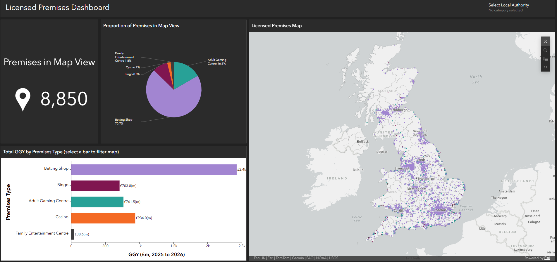Select the Bingo bar in the chart

(95, 186)
